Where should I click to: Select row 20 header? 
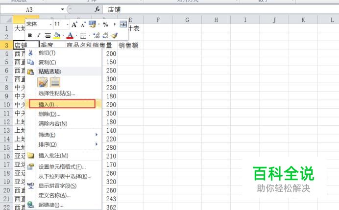(x=6, y=190)
